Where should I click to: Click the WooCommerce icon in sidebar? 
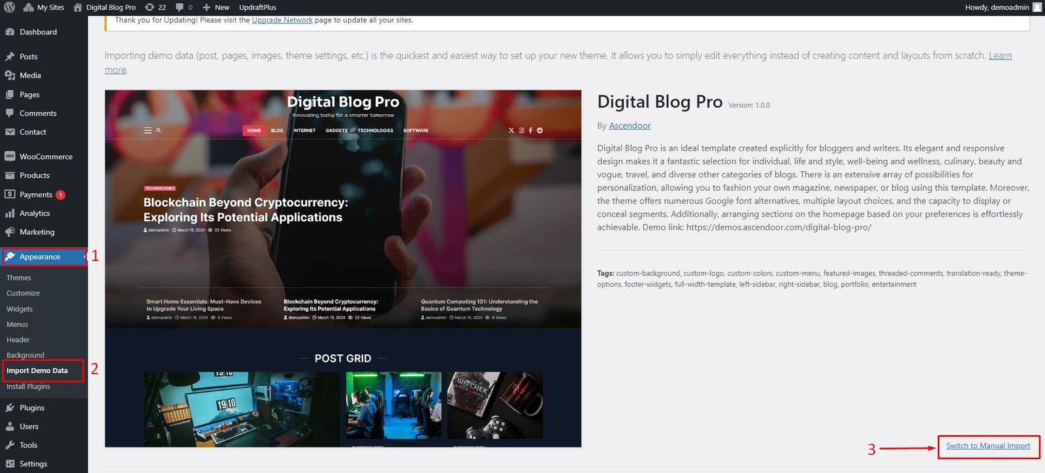10,157
